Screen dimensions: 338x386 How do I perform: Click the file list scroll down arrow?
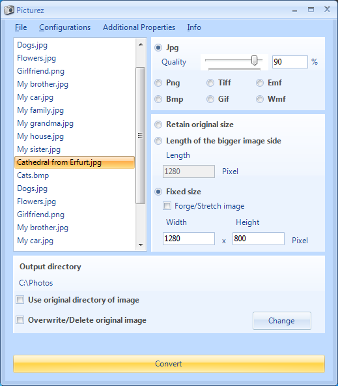[x=141, y=245]
